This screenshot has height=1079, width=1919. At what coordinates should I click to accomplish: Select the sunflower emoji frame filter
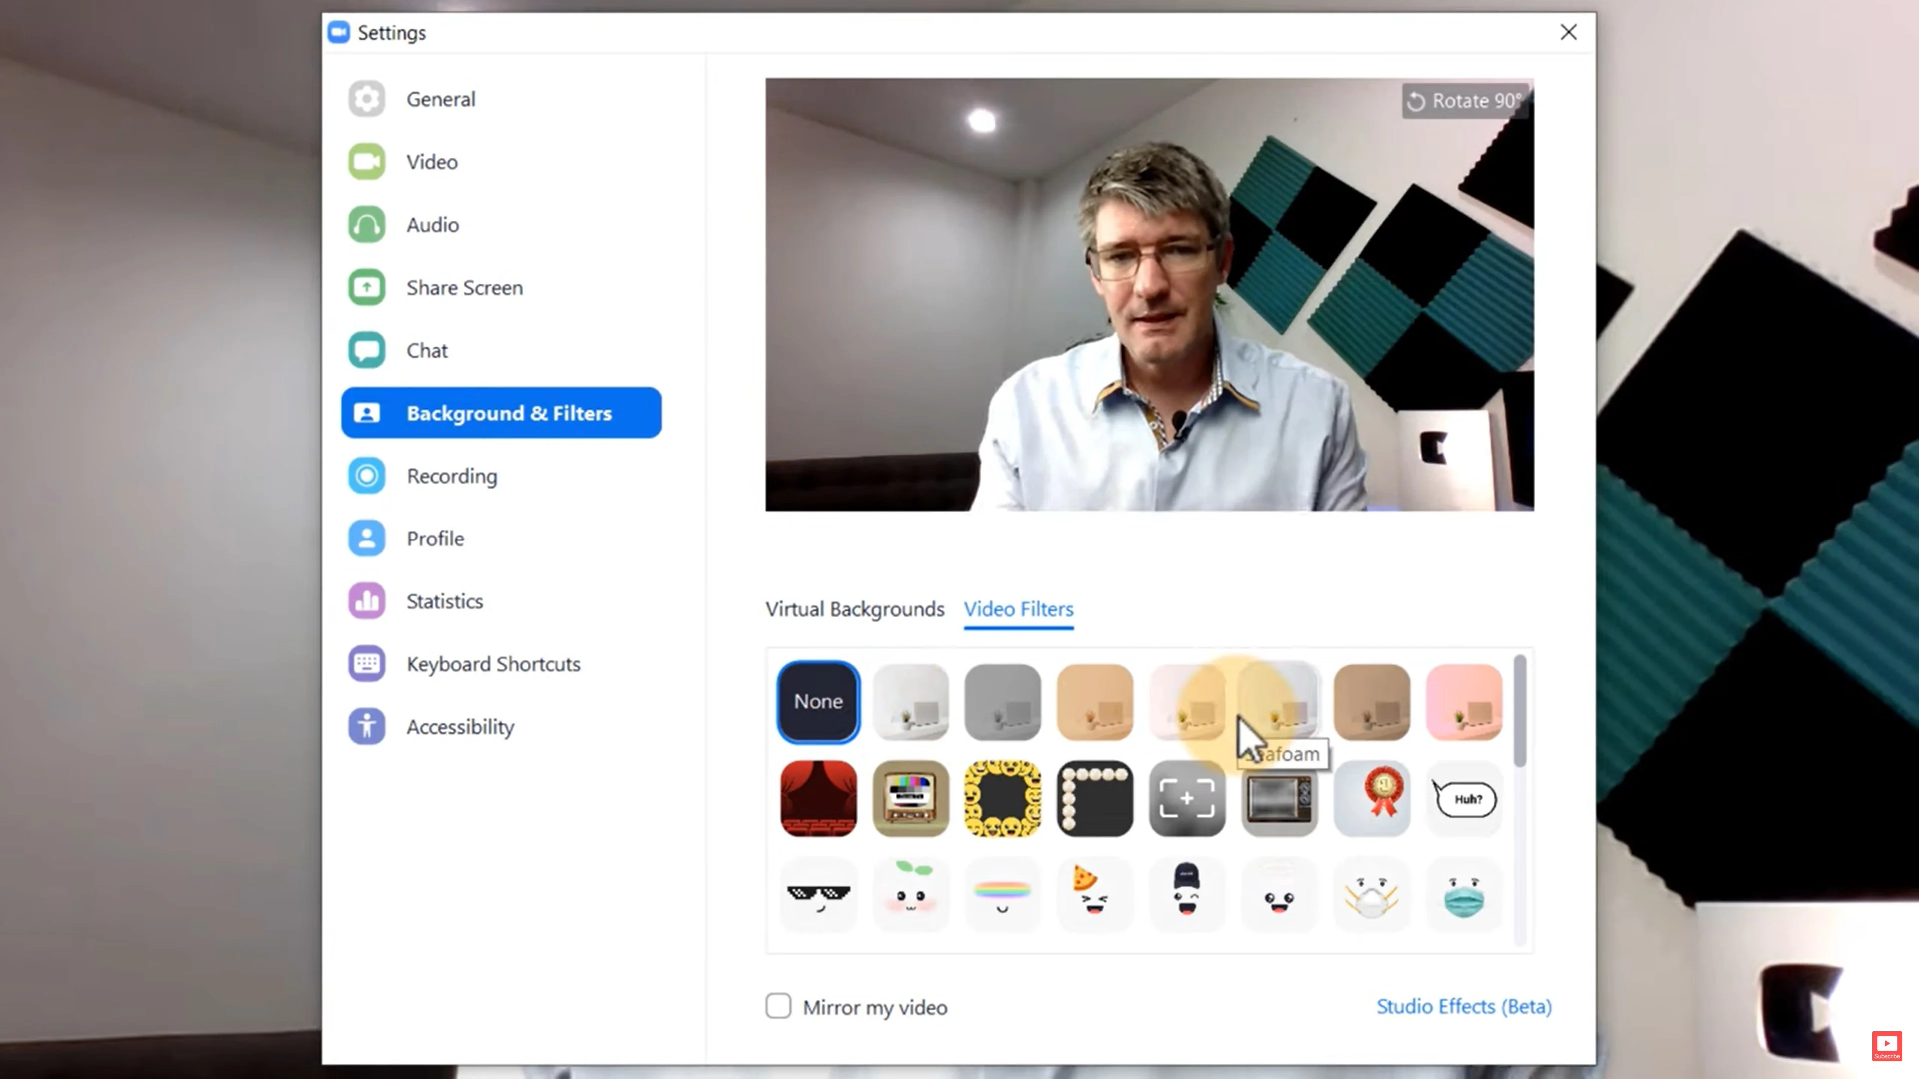(x=1001, y=797)
